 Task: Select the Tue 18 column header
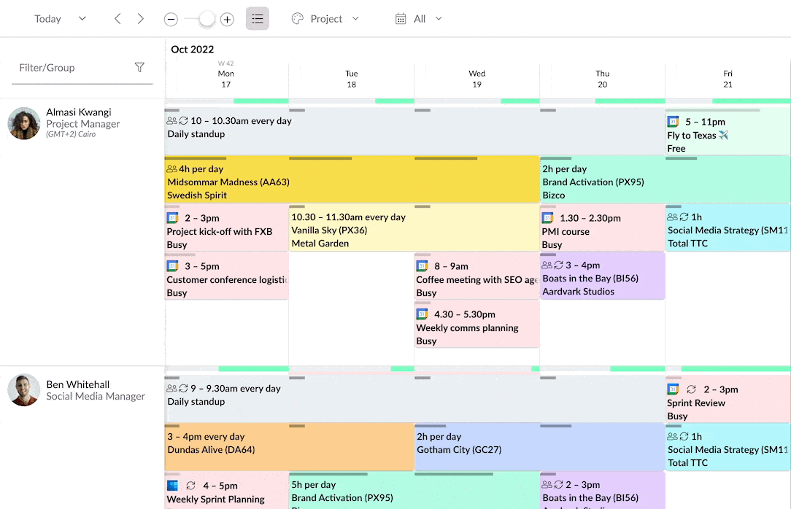pyautogui.click(x=351, y=79)
